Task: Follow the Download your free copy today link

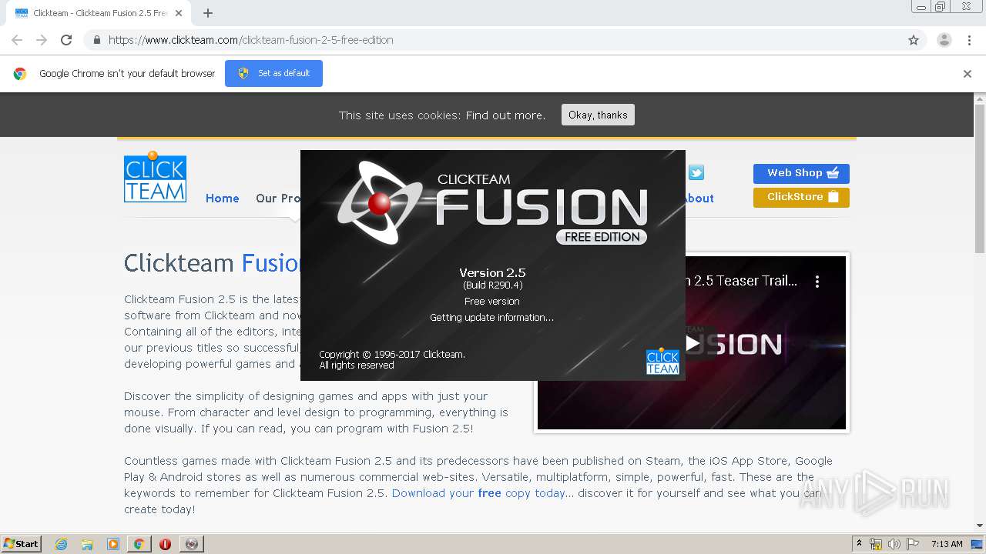Action: click(x=478, y=493)
